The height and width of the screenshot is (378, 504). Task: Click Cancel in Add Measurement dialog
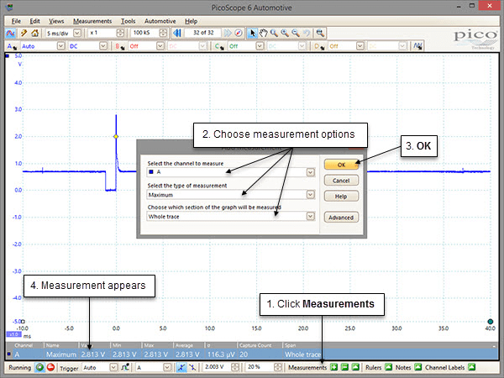tap(341, 181)
